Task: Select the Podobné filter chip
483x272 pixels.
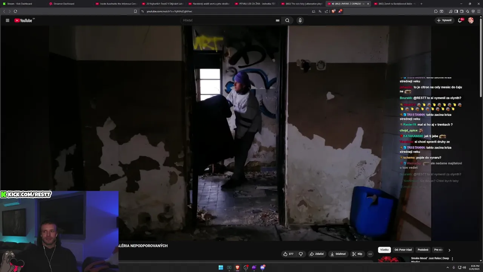Action: [423, 250]
